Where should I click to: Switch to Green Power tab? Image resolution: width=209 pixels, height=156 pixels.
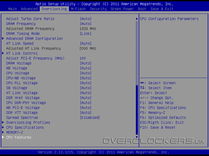point(122,9)
